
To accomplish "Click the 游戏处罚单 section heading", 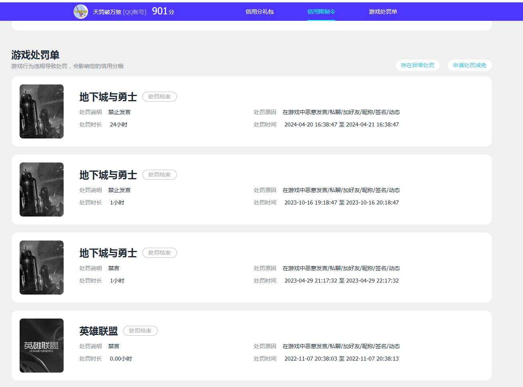I will [x=35, y=55].
